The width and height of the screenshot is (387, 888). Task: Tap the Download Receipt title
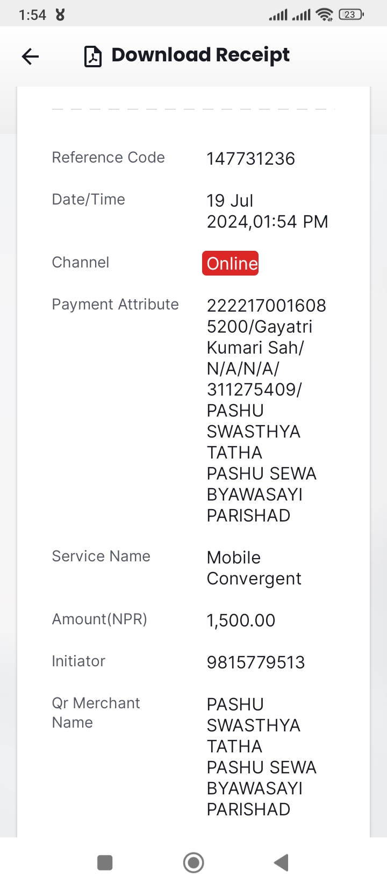tap(200, 55)
